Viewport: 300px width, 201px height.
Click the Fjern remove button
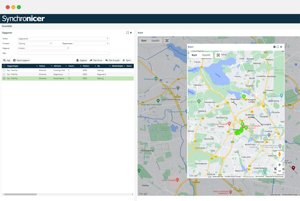(127, 60)
